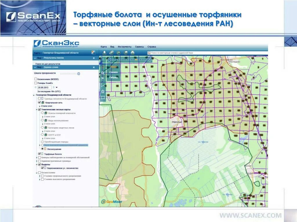This screenshot has width=297, height=222.
Task: Select the flag marker tool on map
Action: (x=103, y=78)
